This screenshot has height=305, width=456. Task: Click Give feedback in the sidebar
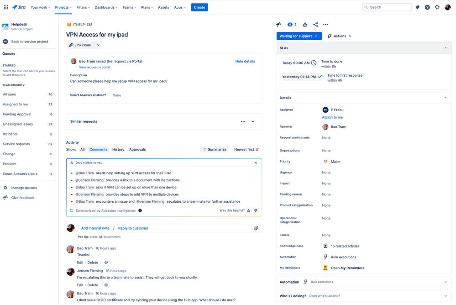pos(23,198)
